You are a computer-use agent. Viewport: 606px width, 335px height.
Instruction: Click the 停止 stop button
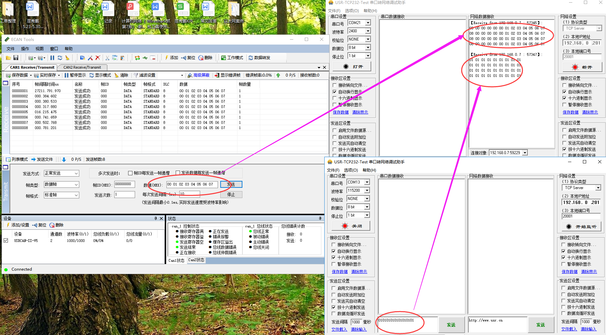[231, 195]
